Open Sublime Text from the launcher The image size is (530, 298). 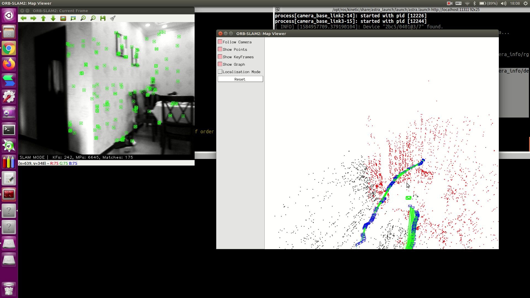click(x=9, y=81)
